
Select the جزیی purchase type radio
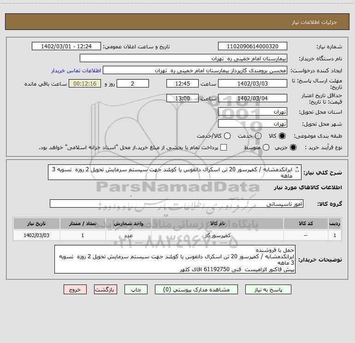[293, 147]
